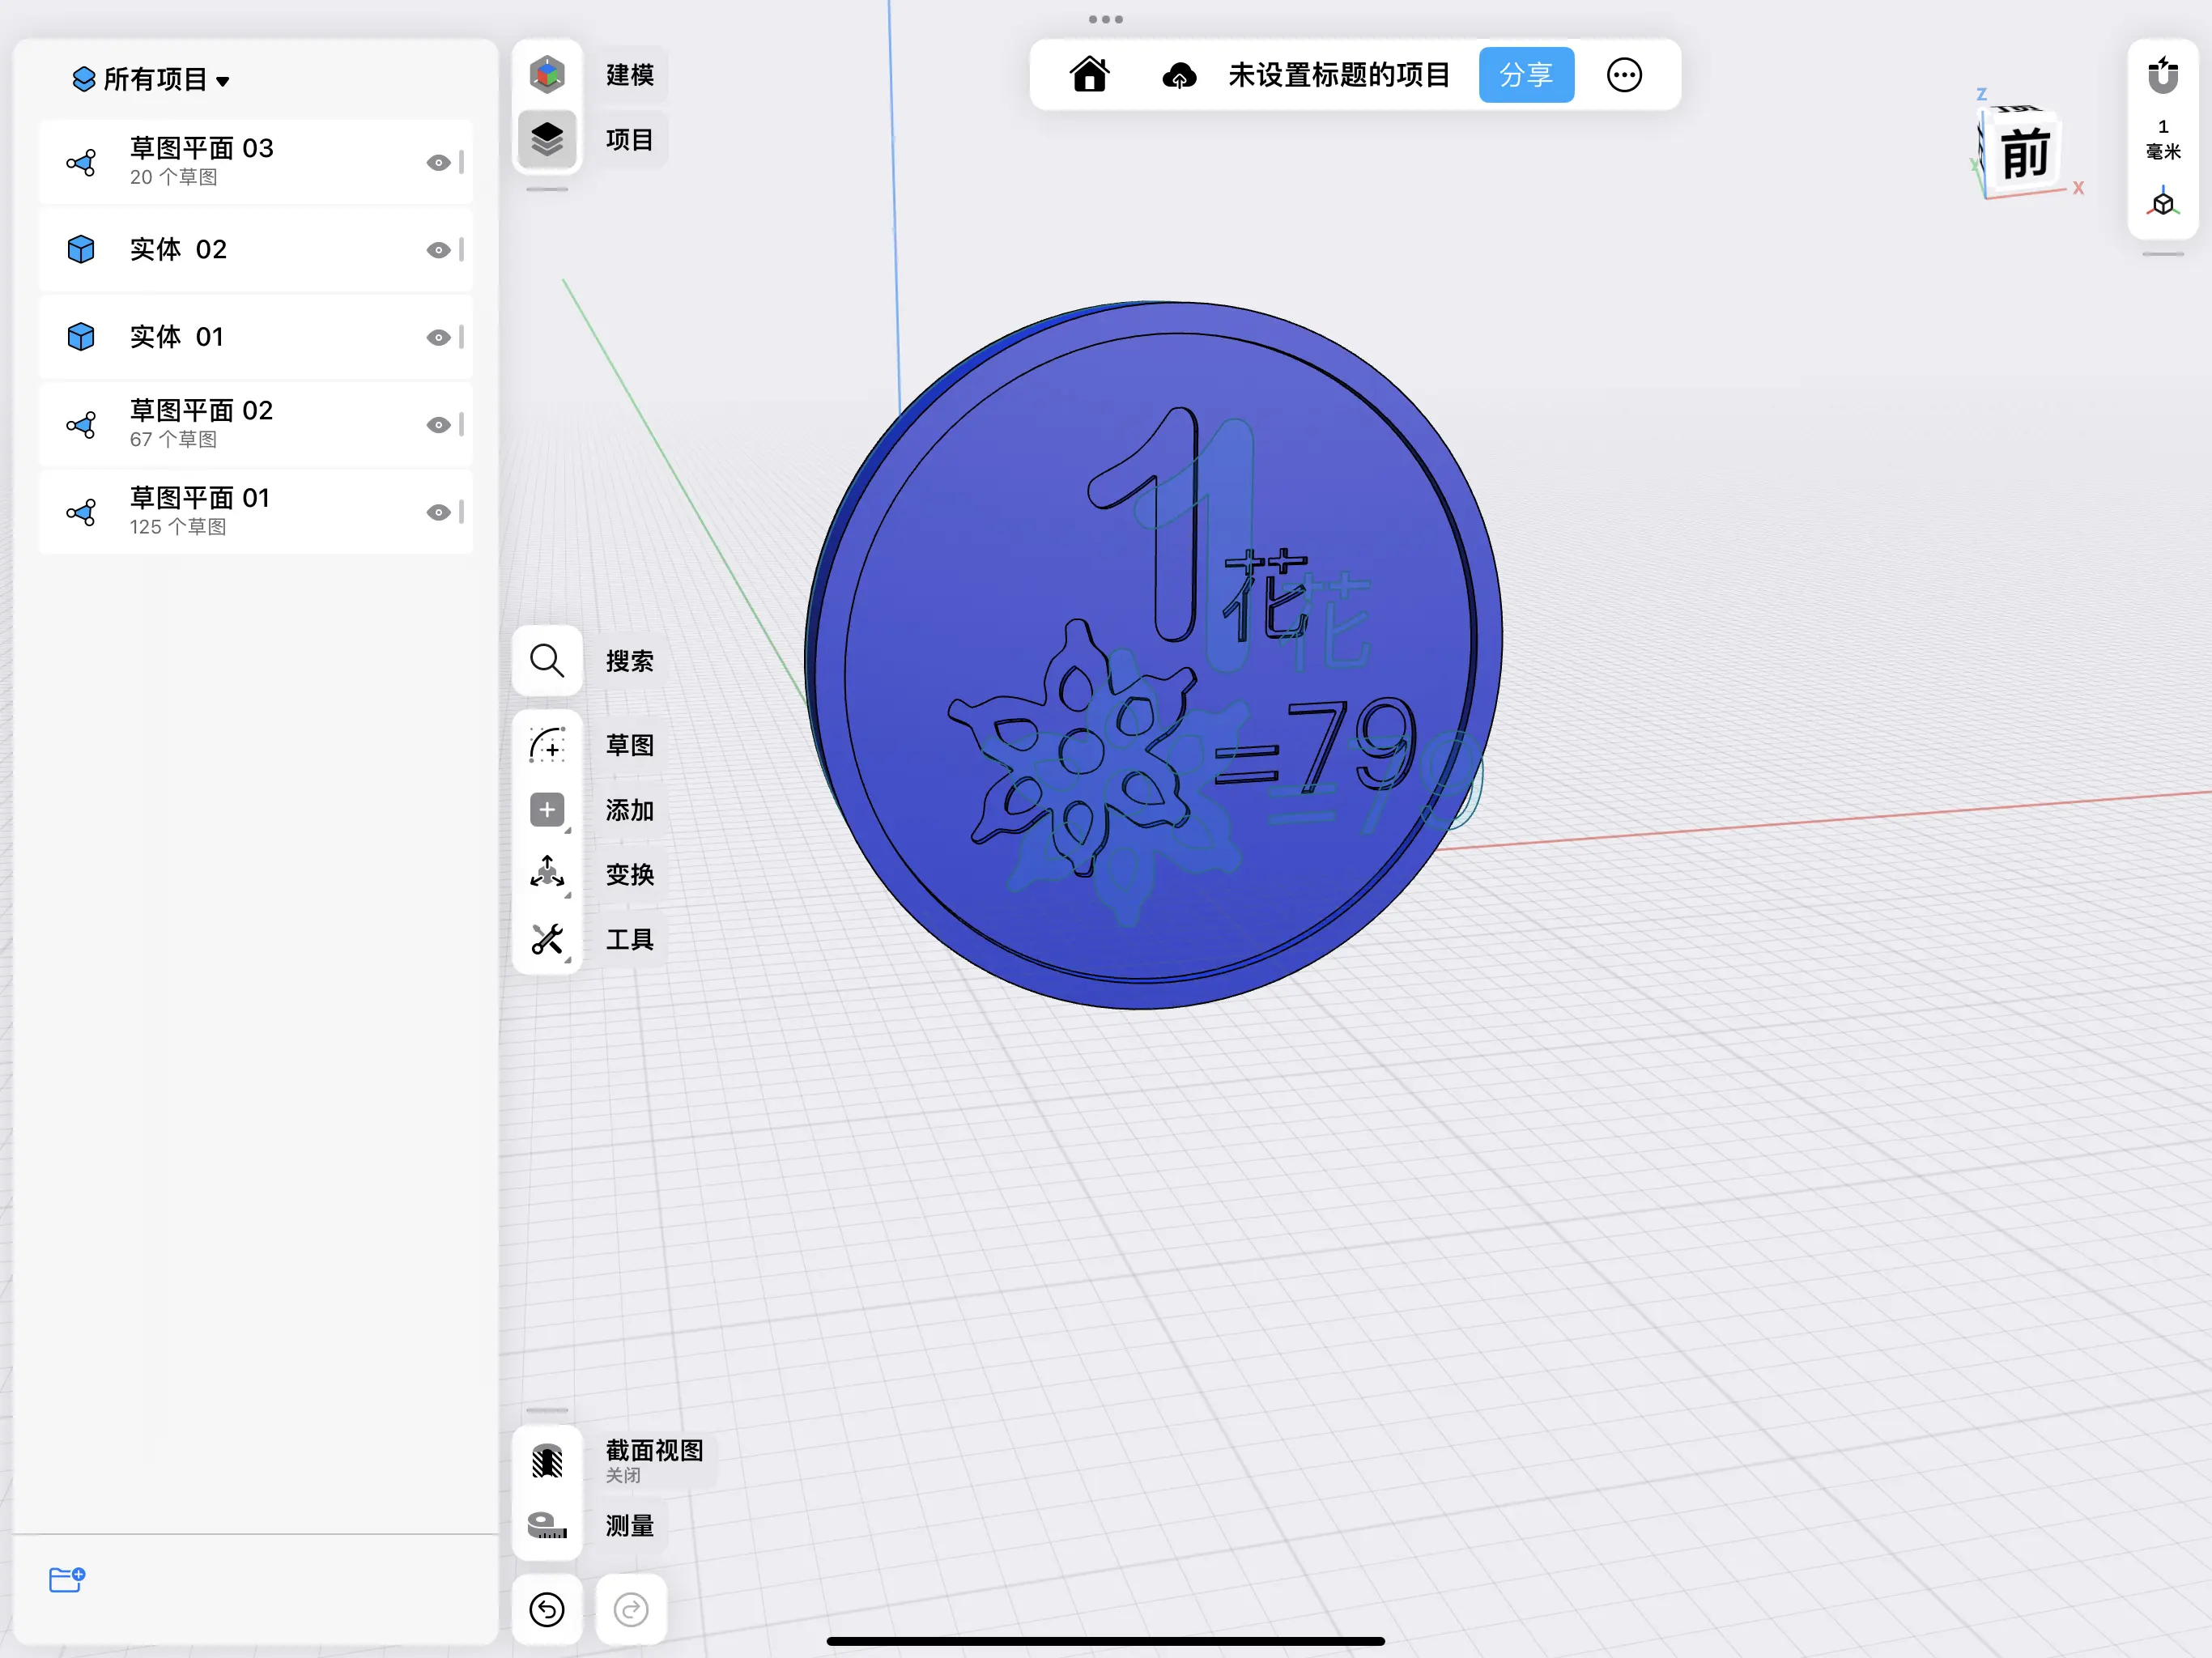This screenshot has width=2212, height=1658.
Task: Click the 搜索 label
Action: coord(630,661)
